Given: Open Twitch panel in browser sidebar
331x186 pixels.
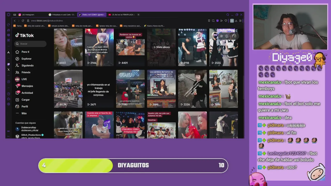Looking at the screenshot, I should click(x=9, y=64).
